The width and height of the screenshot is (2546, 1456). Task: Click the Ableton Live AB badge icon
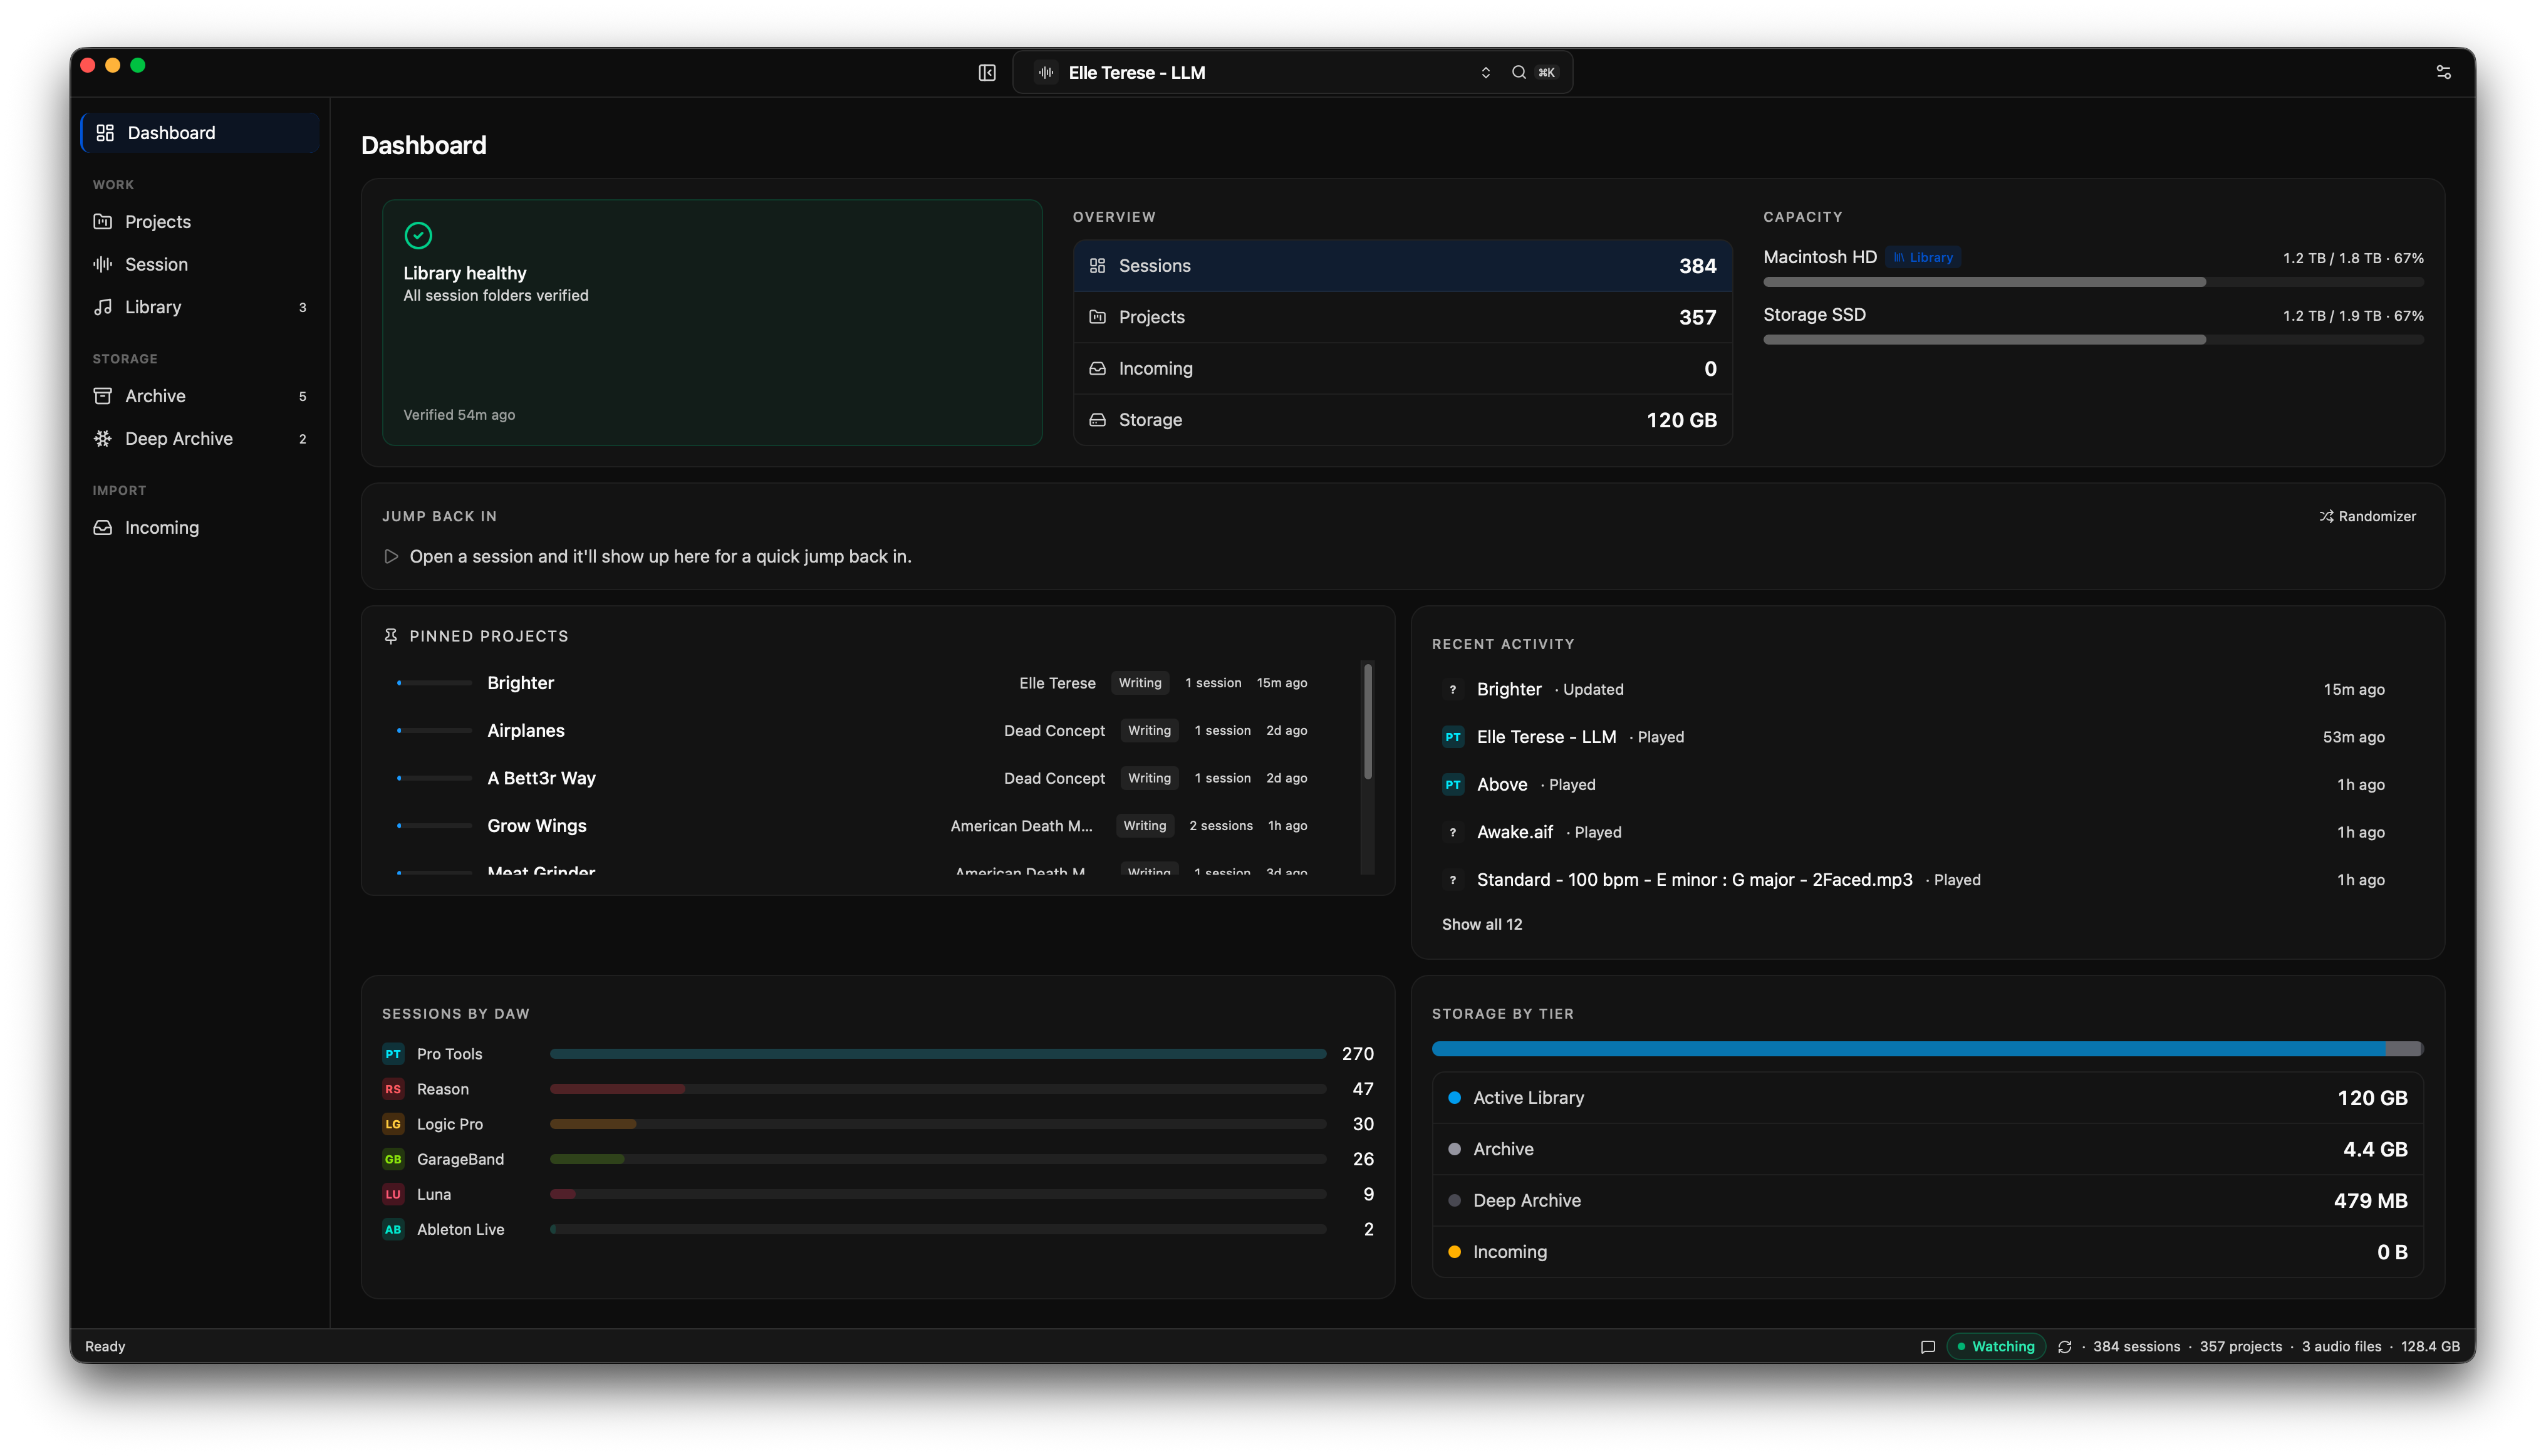(393, 1229)
